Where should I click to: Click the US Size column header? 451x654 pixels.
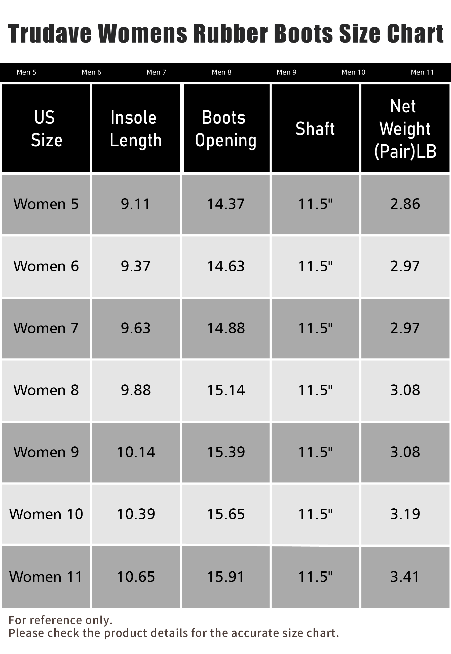pyautogui.click(x=46, y=128)
